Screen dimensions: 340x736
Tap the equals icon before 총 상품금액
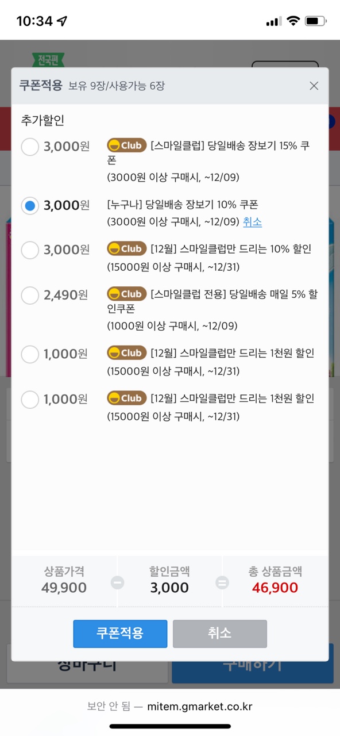click(222, 582)
